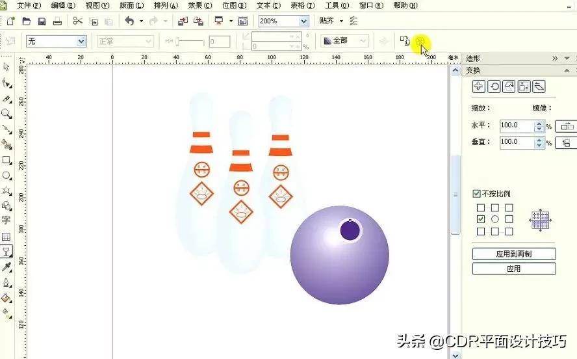Click the Print icon
Screen dimensions: 577x359
point(57,21)
